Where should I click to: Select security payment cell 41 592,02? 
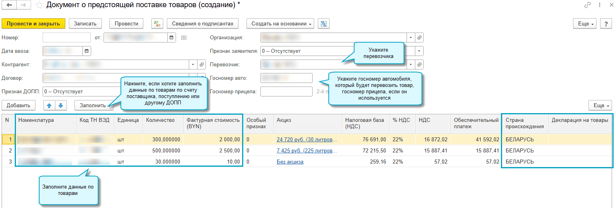476,139
